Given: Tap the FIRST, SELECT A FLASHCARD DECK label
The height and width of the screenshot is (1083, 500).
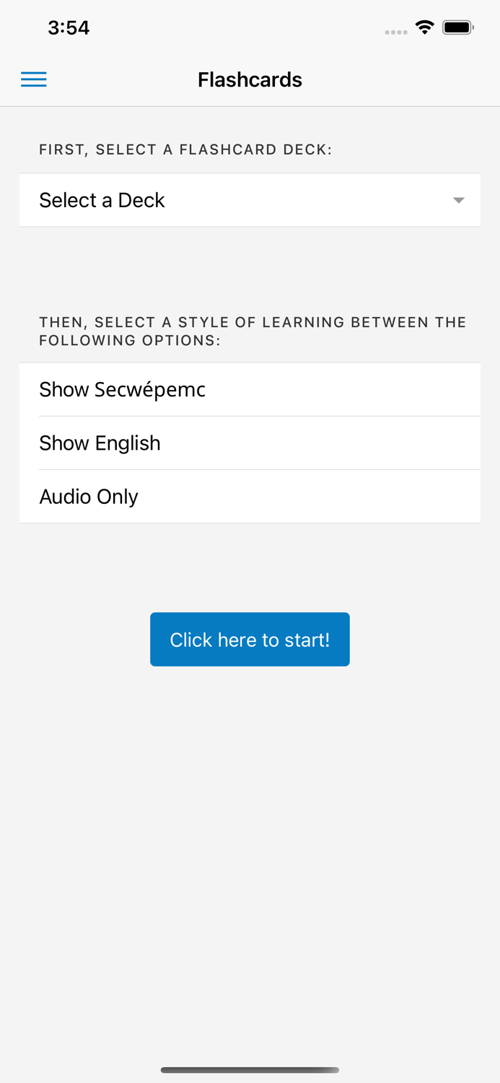Looking at the screenshot, I should tap(185, 149).
